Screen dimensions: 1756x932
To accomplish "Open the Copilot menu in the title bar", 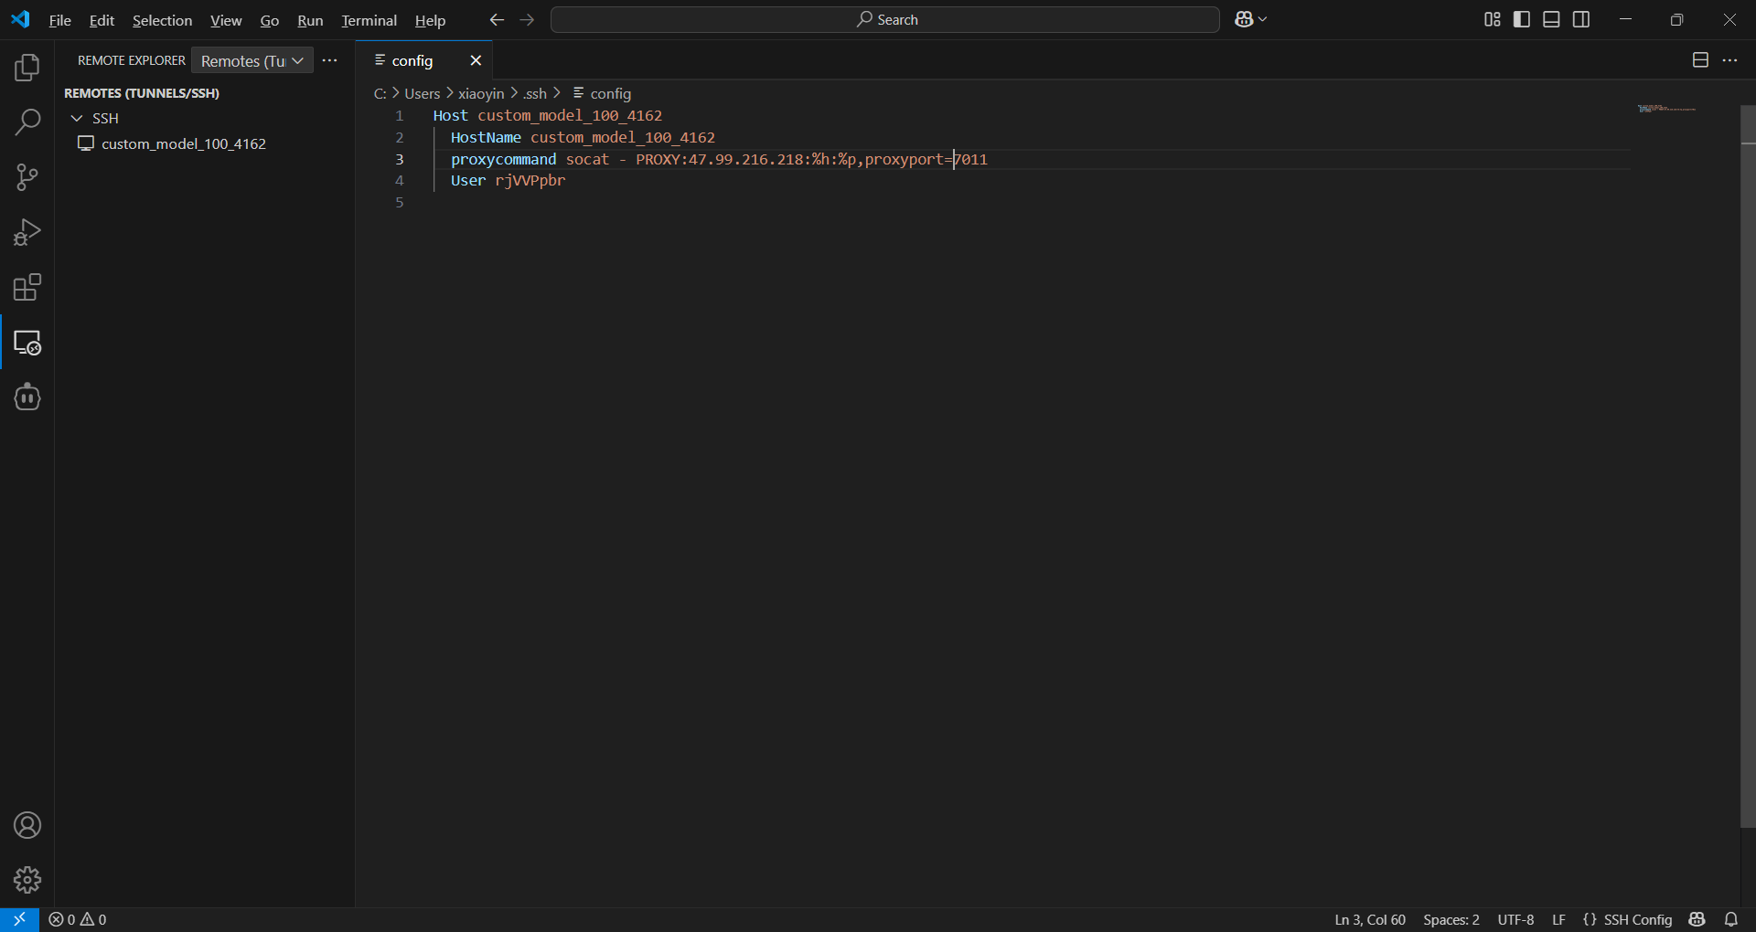I will 1250,19.
